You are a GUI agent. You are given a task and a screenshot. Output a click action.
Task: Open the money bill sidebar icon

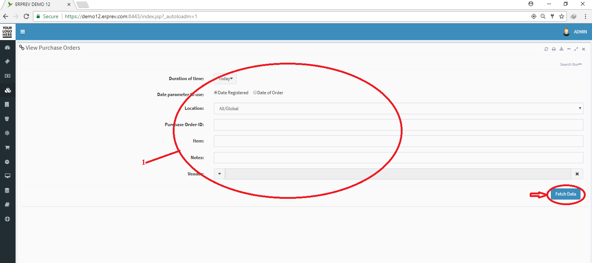(x=7, y=76)
